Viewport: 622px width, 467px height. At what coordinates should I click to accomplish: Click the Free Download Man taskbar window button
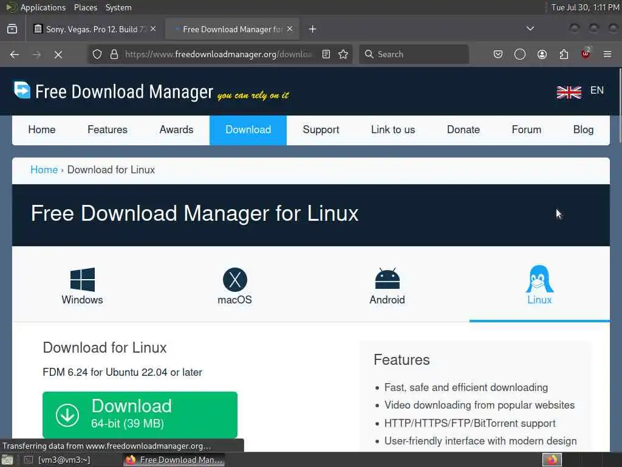click(174, 460)
